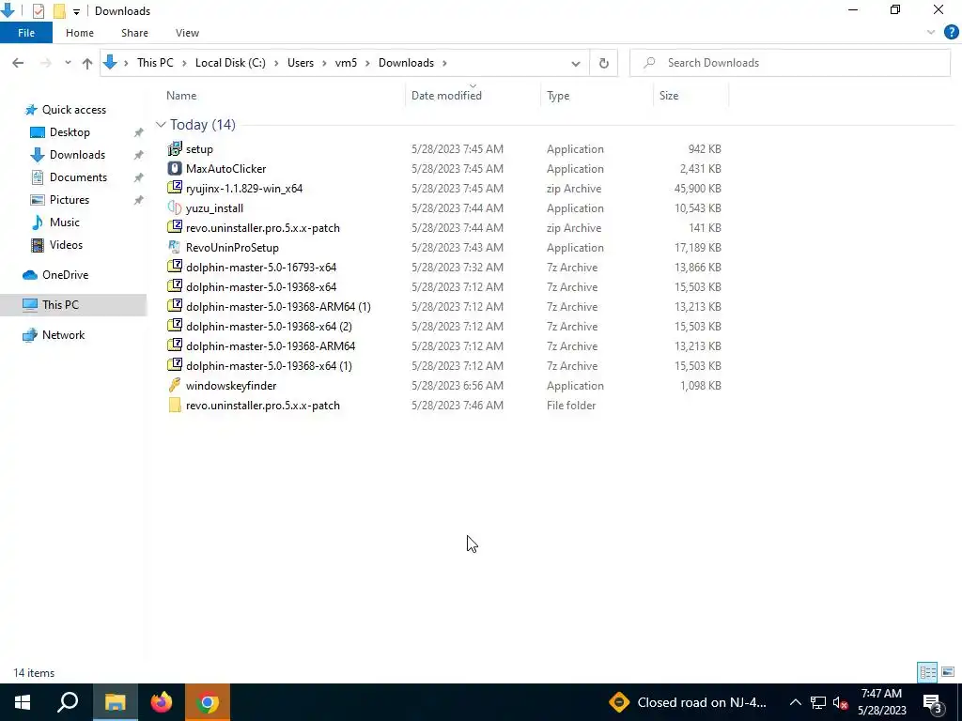Go back using the back arrow
This screenshot has width=962, height=721.
point(18,63)
